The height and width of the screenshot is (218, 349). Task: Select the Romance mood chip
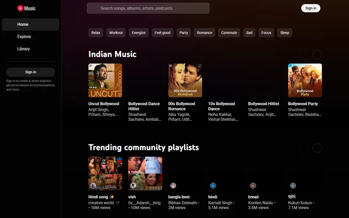(x=205, y=33)
